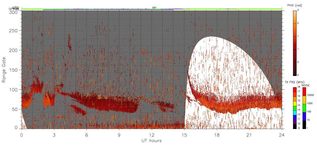Select the yellow-orange NOISE swatch between 1000 and 10000
The image size is (317, 146).
tap(304, 99)
